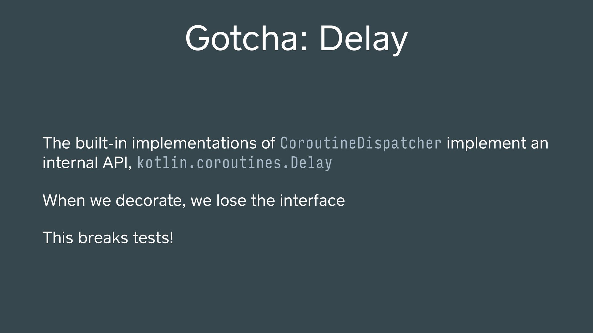593x333 pixels.
Task: Select the CoroutineDispatcher code text
Action: coord(361,144)
